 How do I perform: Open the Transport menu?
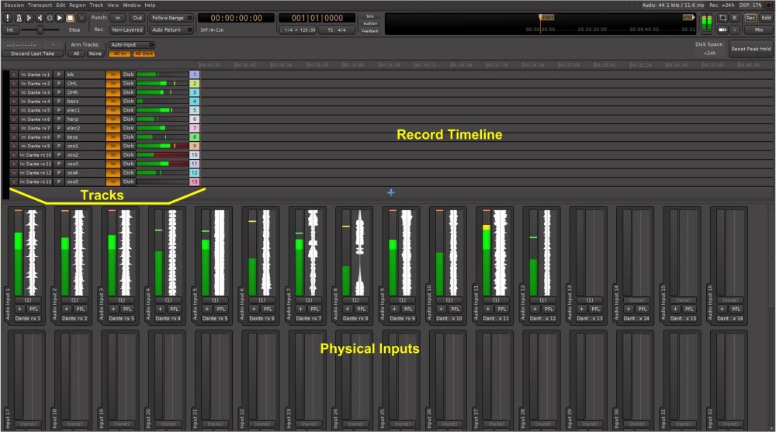pyautogui.click(x=40, y=5)
